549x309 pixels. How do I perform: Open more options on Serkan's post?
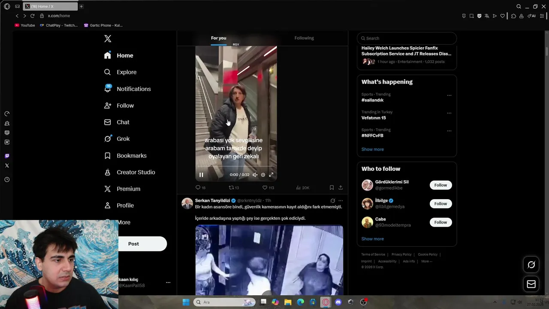click(x=341, y=200)
